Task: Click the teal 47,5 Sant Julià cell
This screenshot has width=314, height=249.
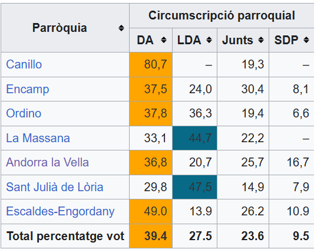Action: tap(194, 187)
